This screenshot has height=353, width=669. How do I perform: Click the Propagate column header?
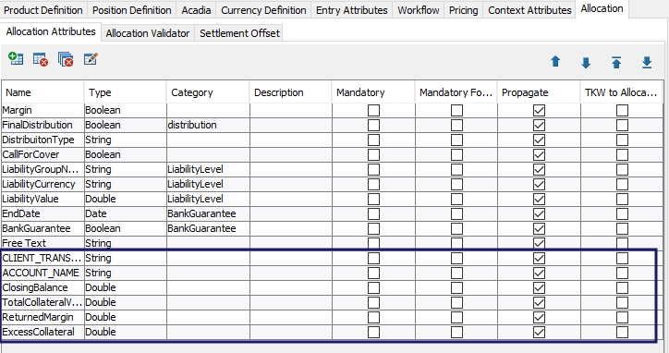(x=539, y=92)
